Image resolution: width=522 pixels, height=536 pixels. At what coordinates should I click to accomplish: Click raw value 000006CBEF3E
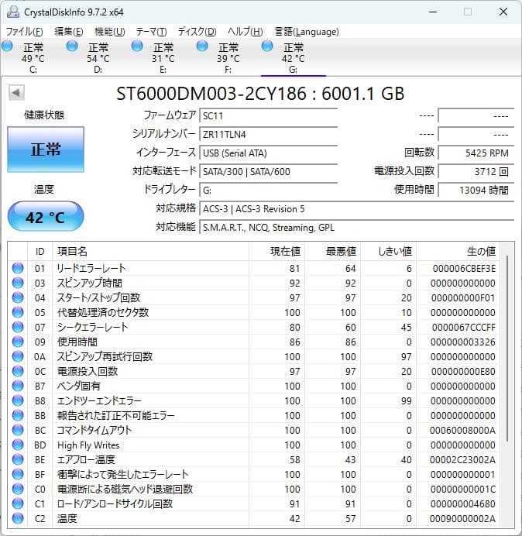tap(464, 268)
